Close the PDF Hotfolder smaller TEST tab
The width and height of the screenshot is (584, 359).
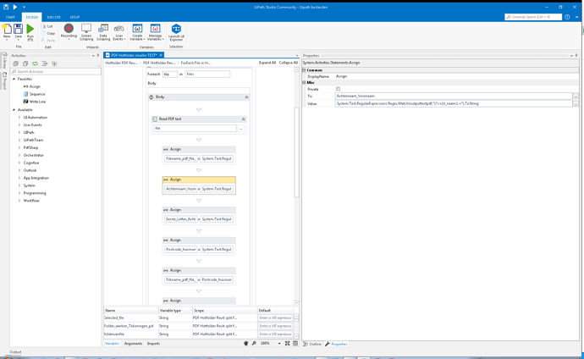pyautogui.click(x=161, y=55)
